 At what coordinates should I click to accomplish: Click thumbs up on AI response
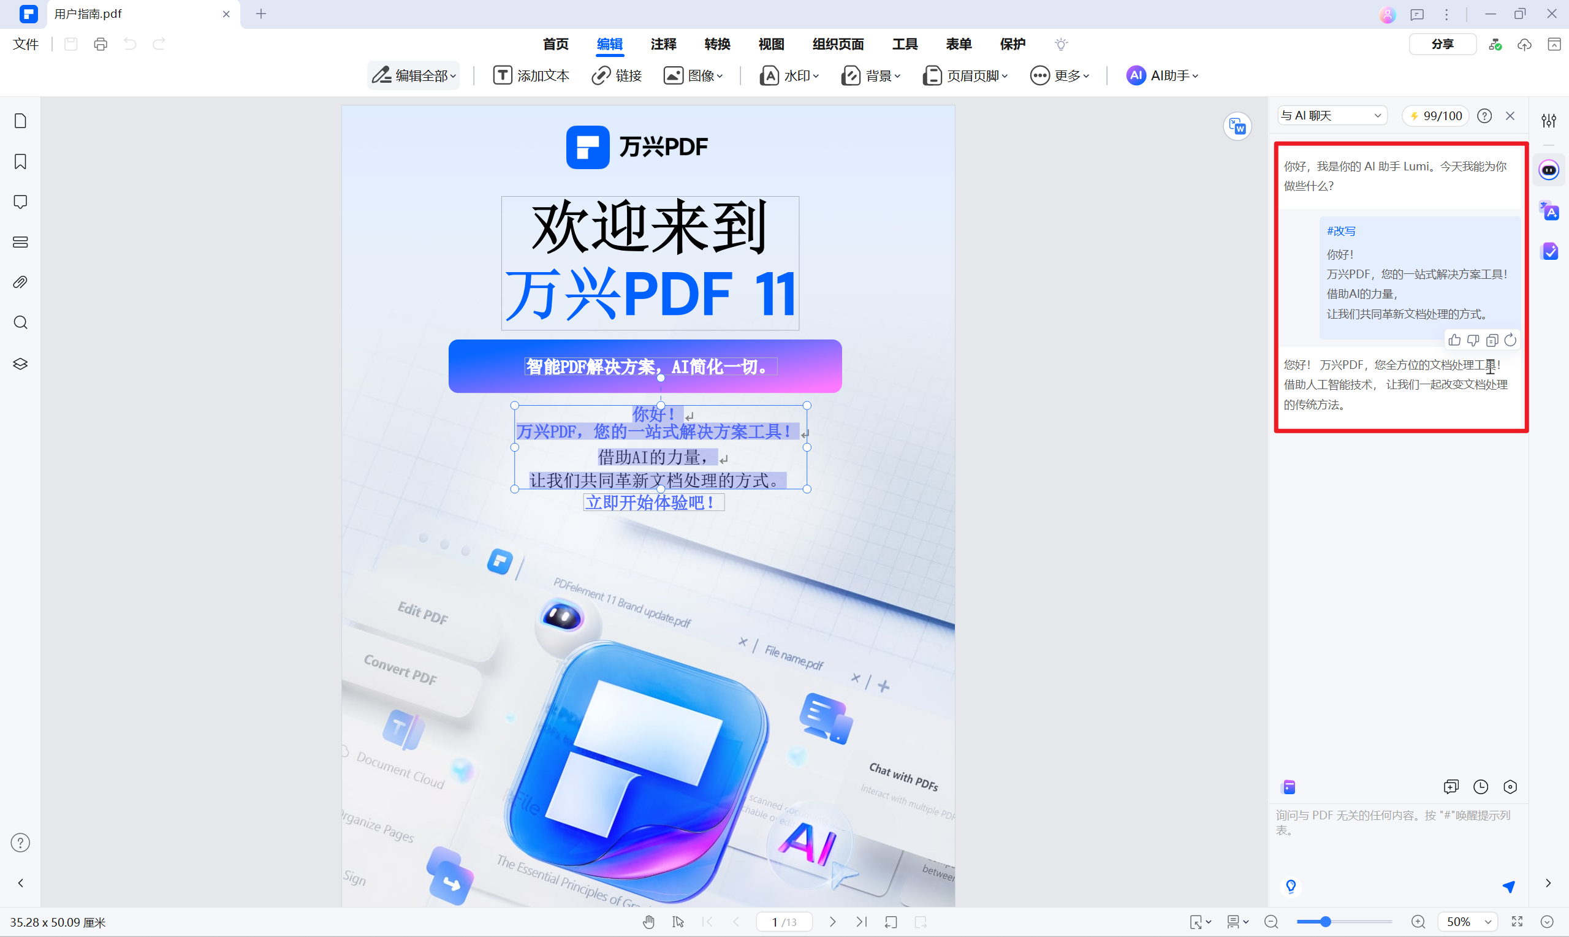[x=1454, y=340]
